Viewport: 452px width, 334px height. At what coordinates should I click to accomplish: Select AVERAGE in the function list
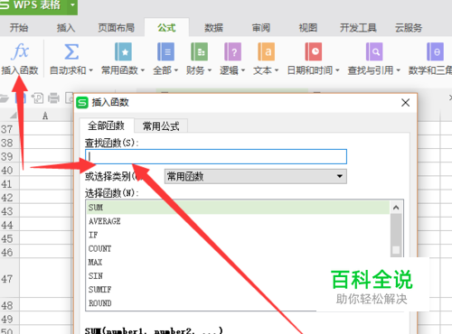[x=238, y=221]
